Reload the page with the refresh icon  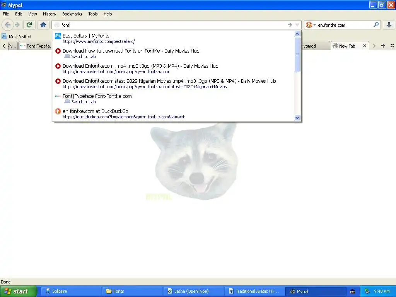click(29, 25)
